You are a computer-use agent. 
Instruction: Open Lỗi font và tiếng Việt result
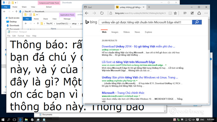[x=129, y=62]
